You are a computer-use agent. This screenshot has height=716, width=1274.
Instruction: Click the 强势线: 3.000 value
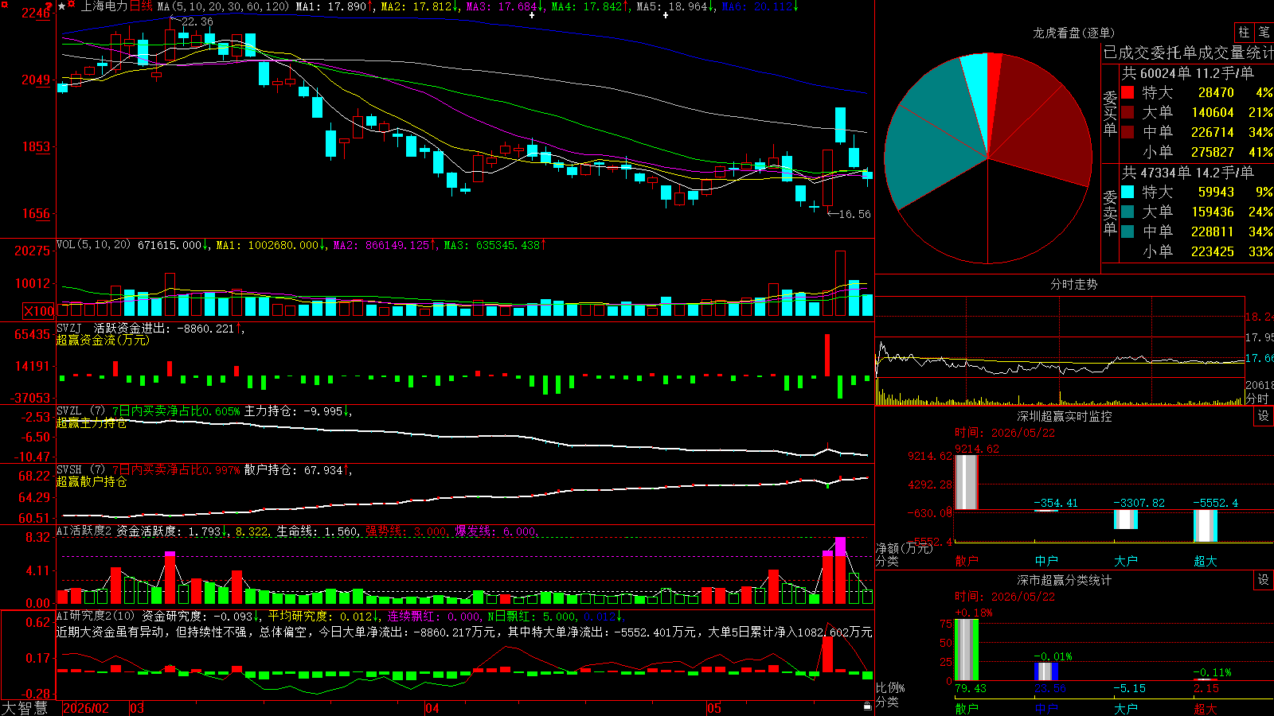point(406,531)
